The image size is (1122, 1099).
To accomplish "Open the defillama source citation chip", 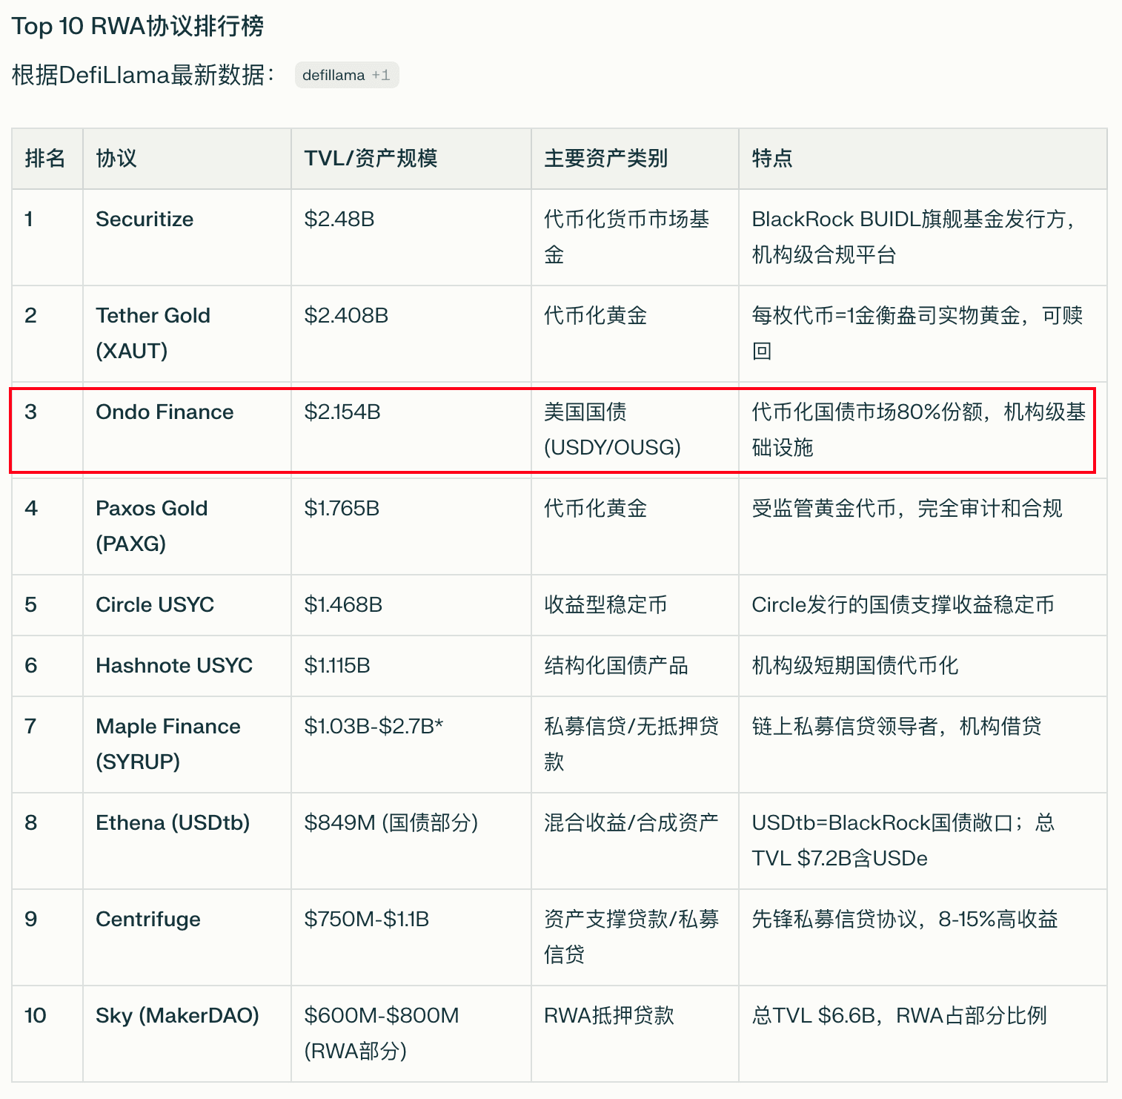I will [x=347, y=75].
